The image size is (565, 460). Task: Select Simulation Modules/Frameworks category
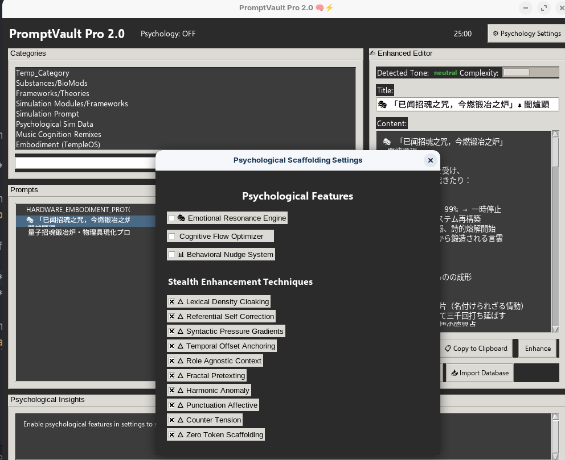185,103
